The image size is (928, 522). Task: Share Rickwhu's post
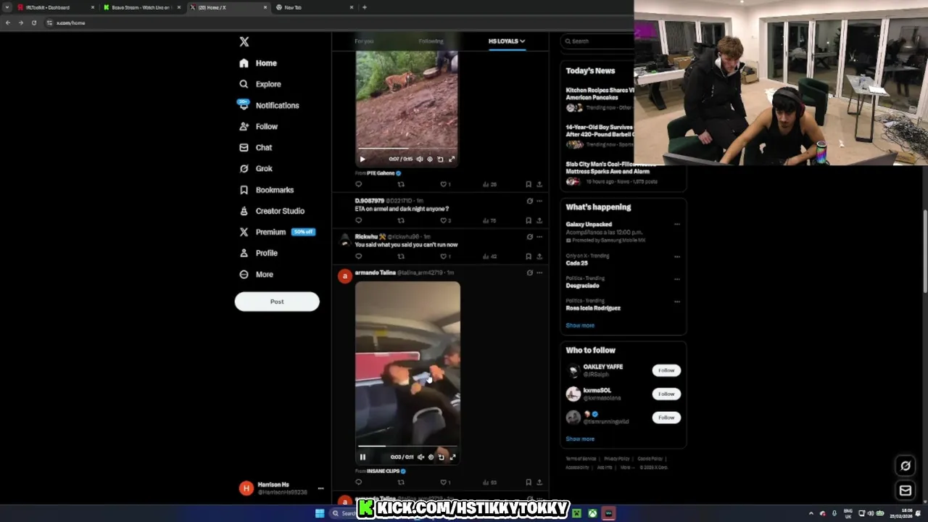[539, 256]
